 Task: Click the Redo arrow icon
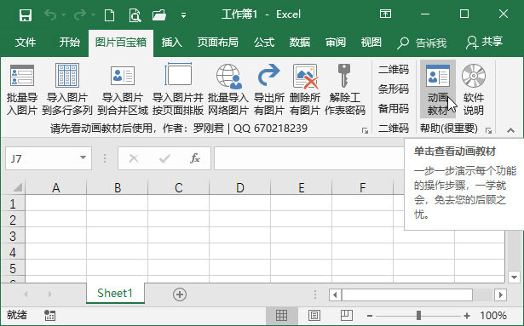click(x=79, y=14)
